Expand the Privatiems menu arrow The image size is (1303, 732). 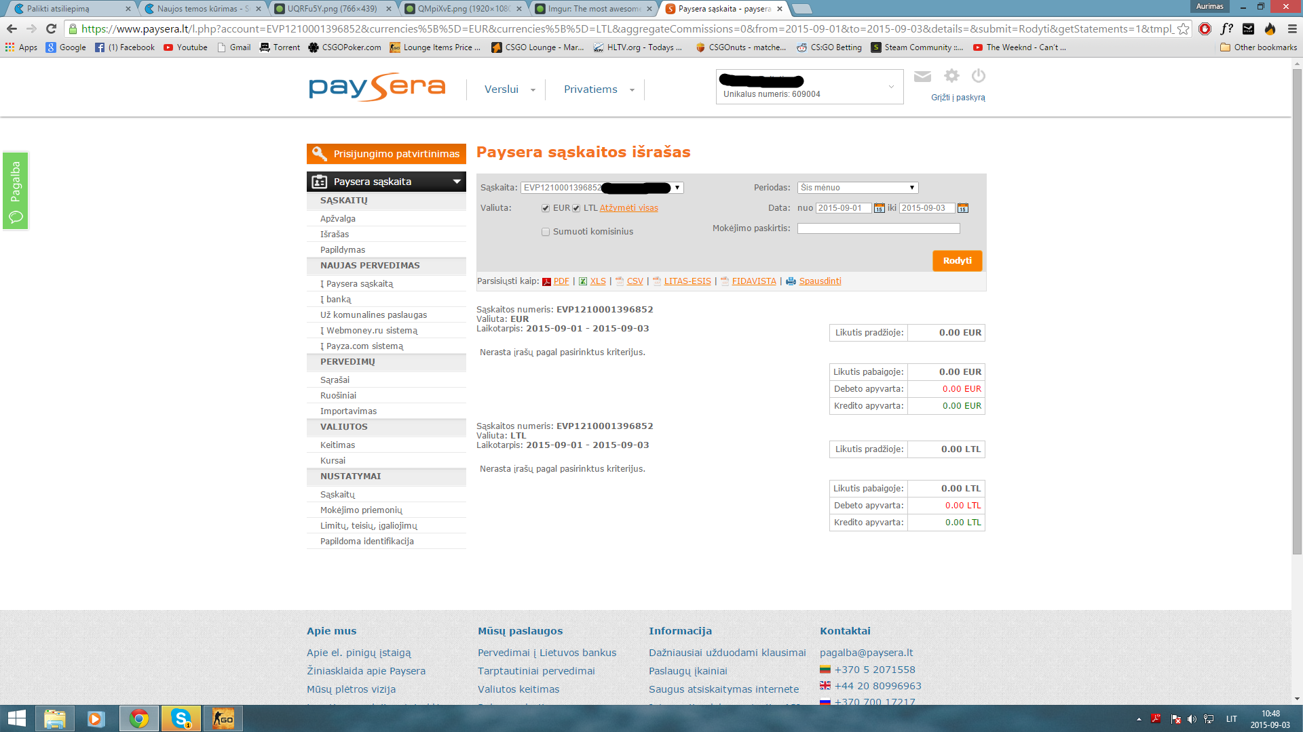point(632,90)
